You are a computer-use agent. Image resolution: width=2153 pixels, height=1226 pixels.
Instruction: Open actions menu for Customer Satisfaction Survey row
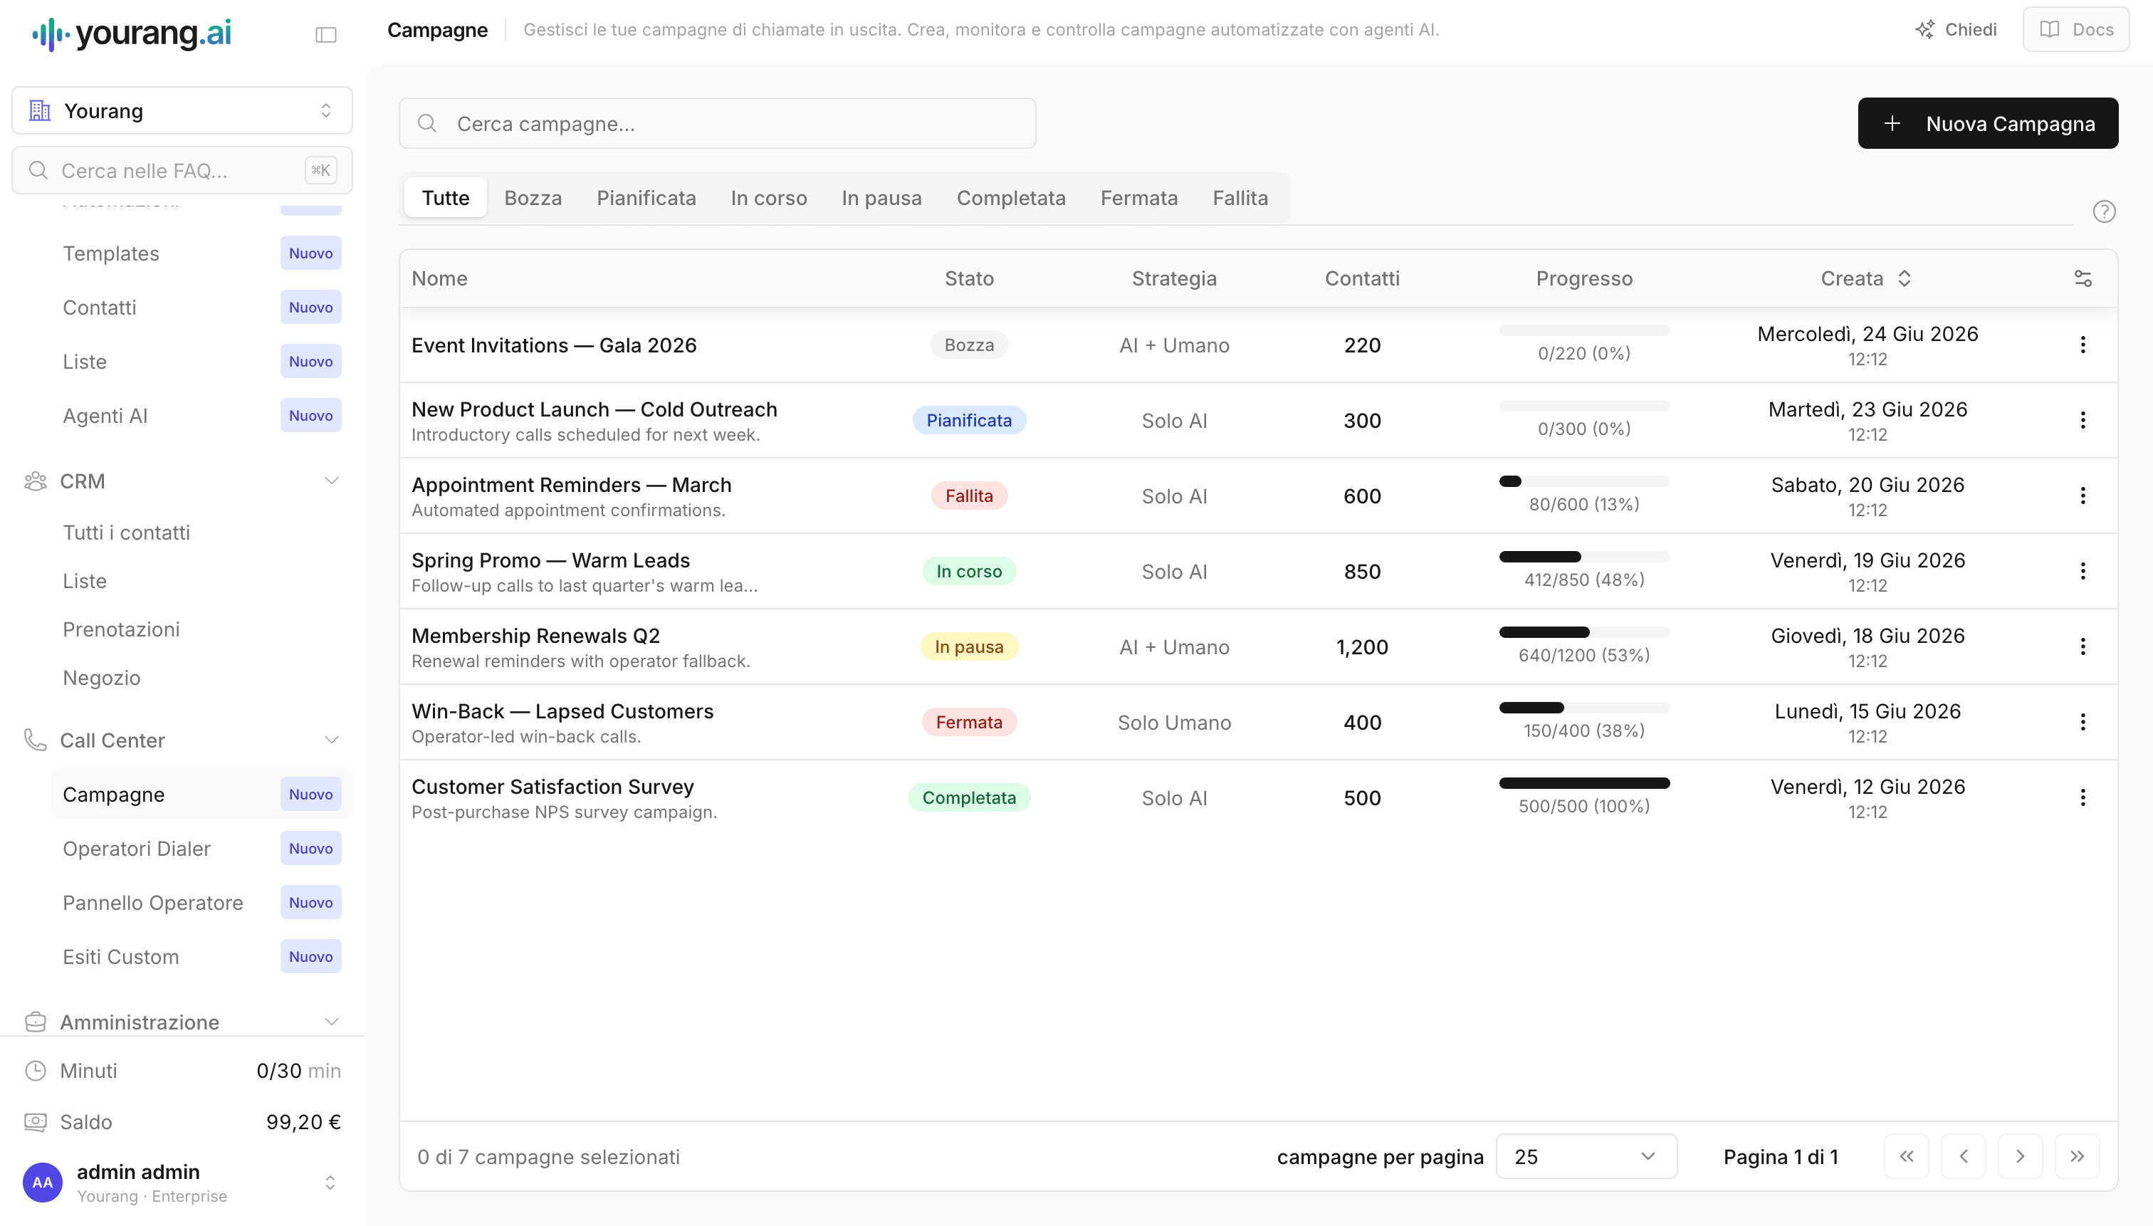click(2083, 797)
